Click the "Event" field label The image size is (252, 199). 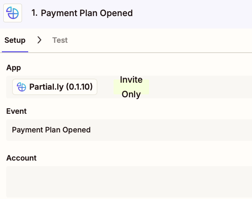(16, 111)
